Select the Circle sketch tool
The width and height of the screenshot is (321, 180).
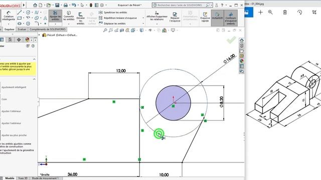pos(28,12)
